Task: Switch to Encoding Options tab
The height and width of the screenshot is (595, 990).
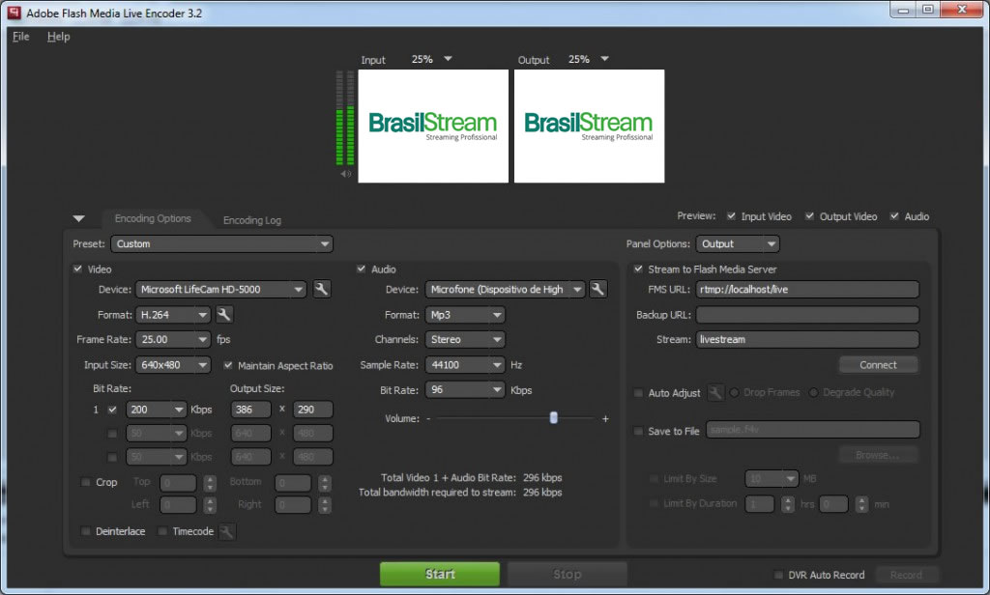Action: (x=153, y=218)
